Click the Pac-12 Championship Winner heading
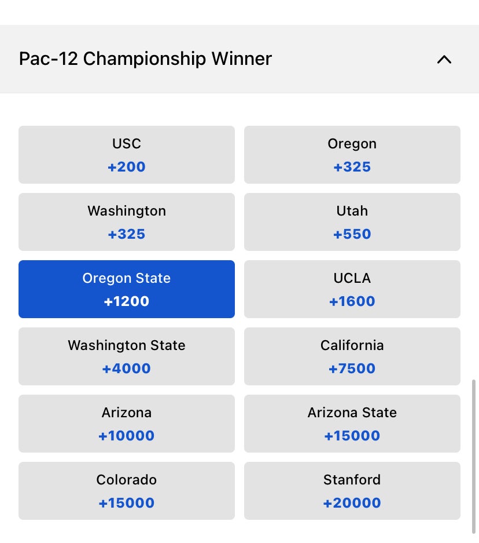This screenshot has height=543, width=479. click(145, 59)
